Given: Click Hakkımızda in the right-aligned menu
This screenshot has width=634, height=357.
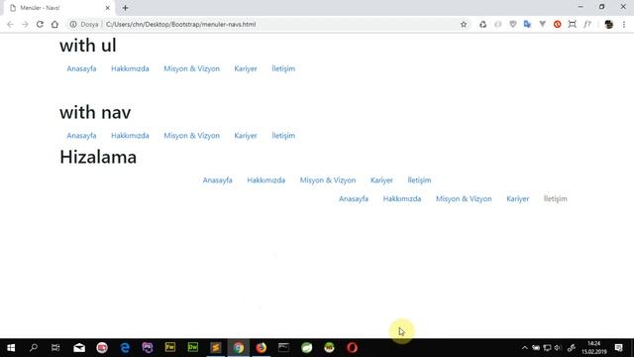Looking at the screenshot, I should pos(402,198).
